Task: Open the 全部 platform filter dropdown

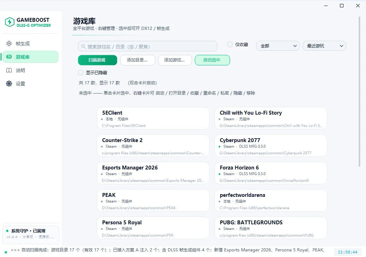Action: point(278,46)
